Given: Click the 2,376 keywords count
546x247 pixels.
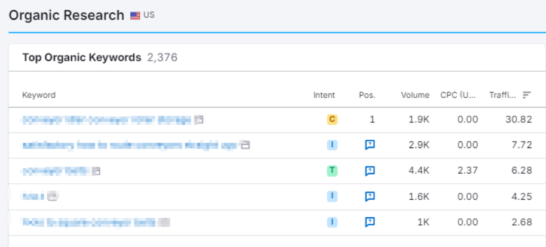Looking at the screenshot, I should [x=162, y=58].
